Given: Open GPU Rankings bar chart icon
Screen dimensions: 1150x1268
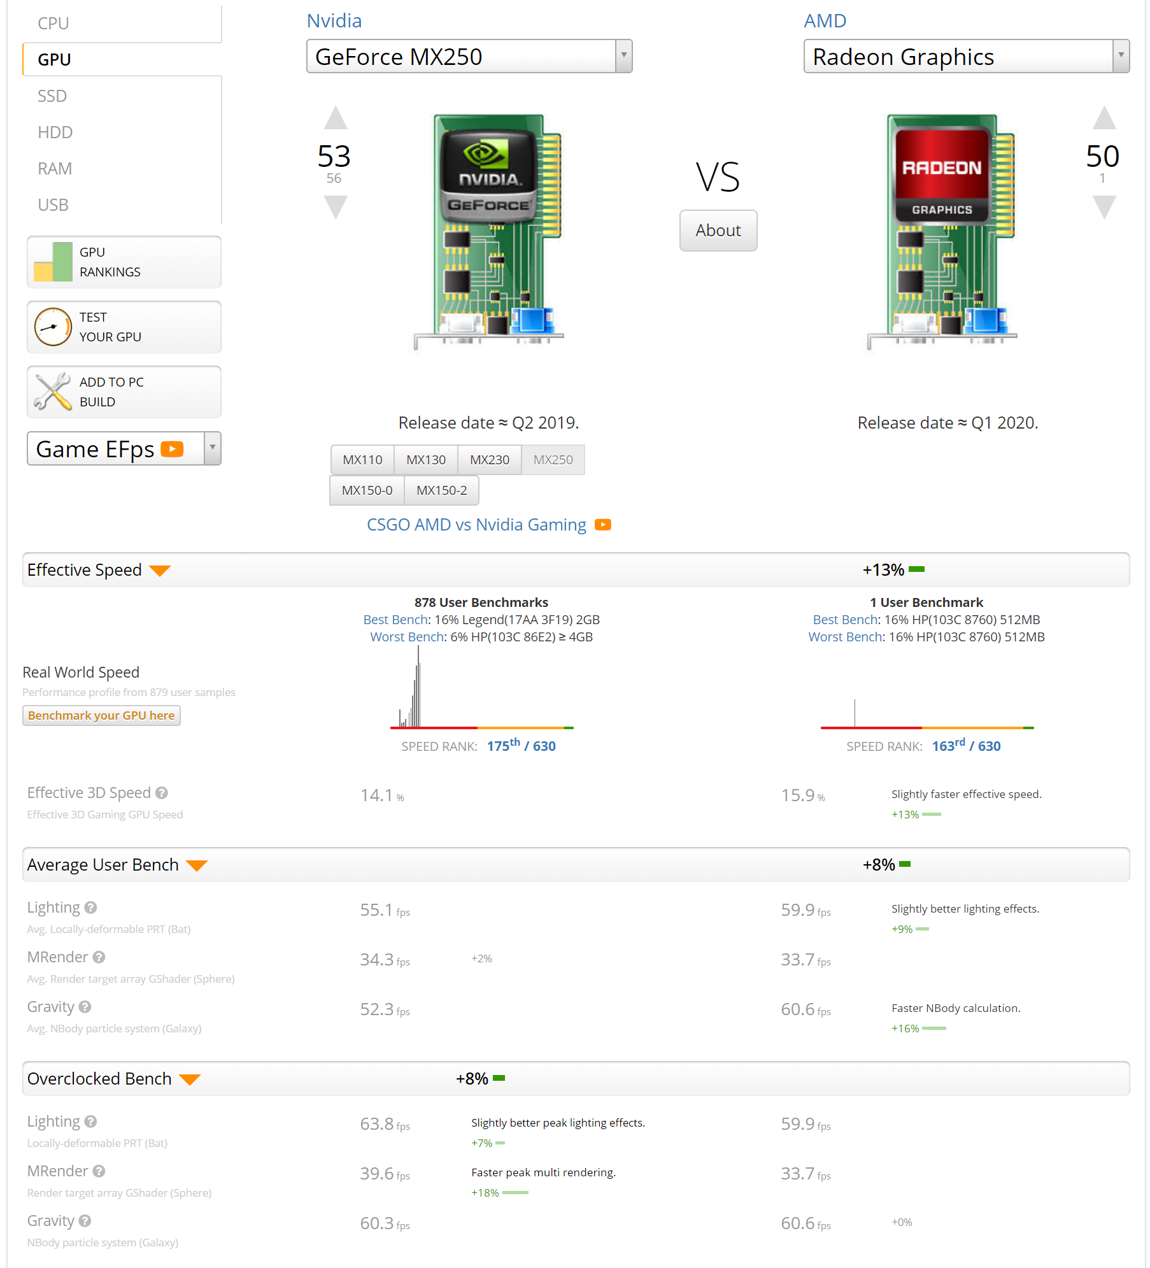Looking at the screenshot, I should click(x=53, y=262).
